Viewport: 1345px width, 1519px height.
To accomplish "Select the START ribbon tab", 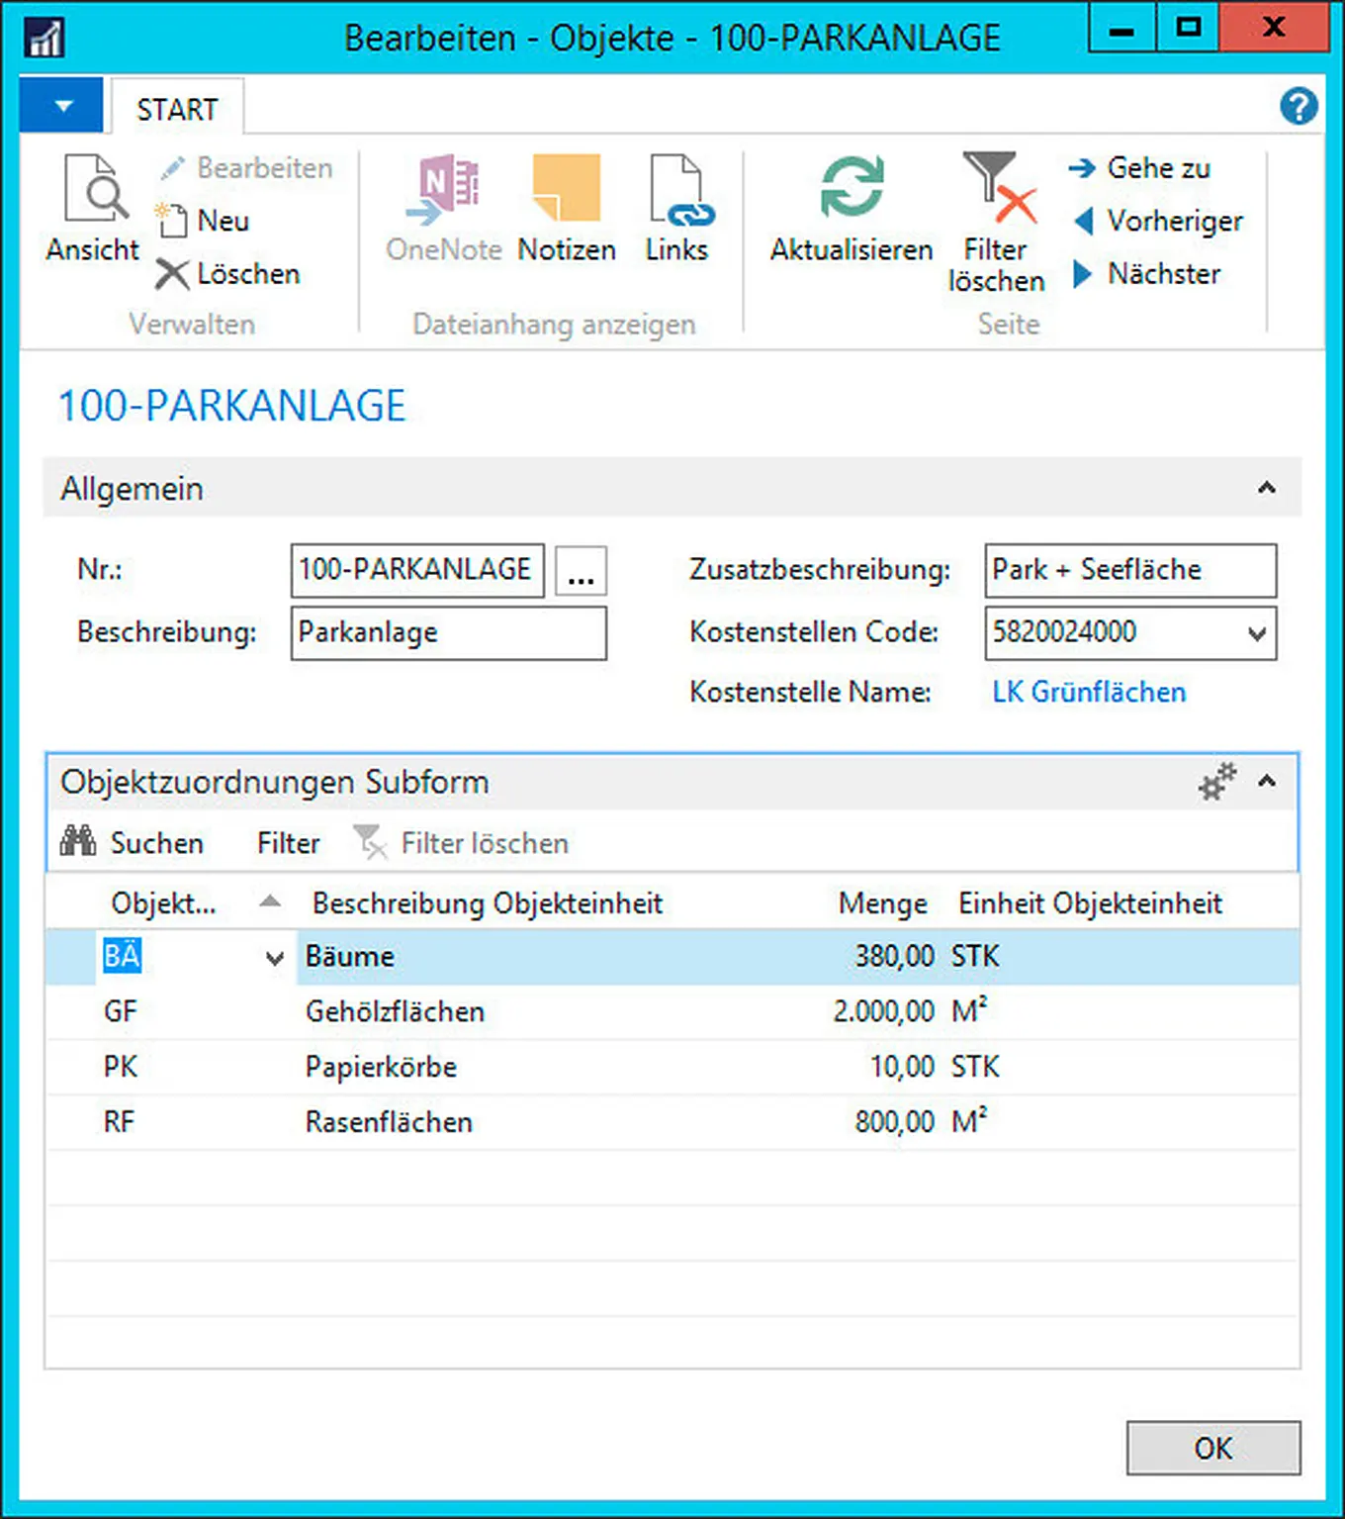I will click(x=177, y=109).
